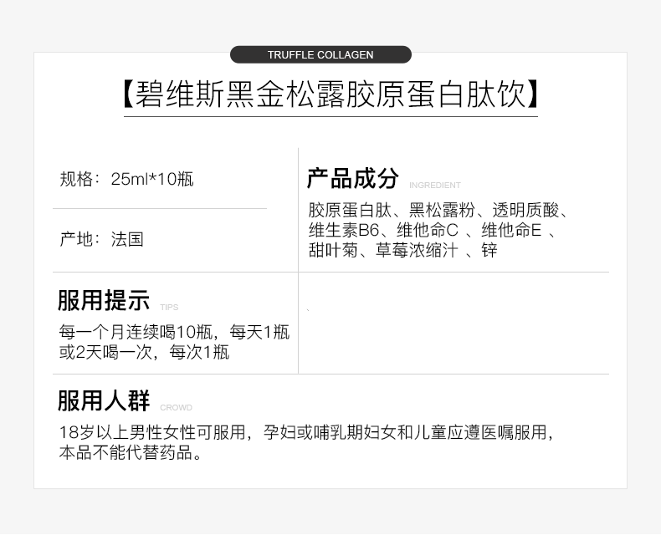Click the small CROWD label
Viewport: 661px width, 535px height.
click(x=176, y=408)
